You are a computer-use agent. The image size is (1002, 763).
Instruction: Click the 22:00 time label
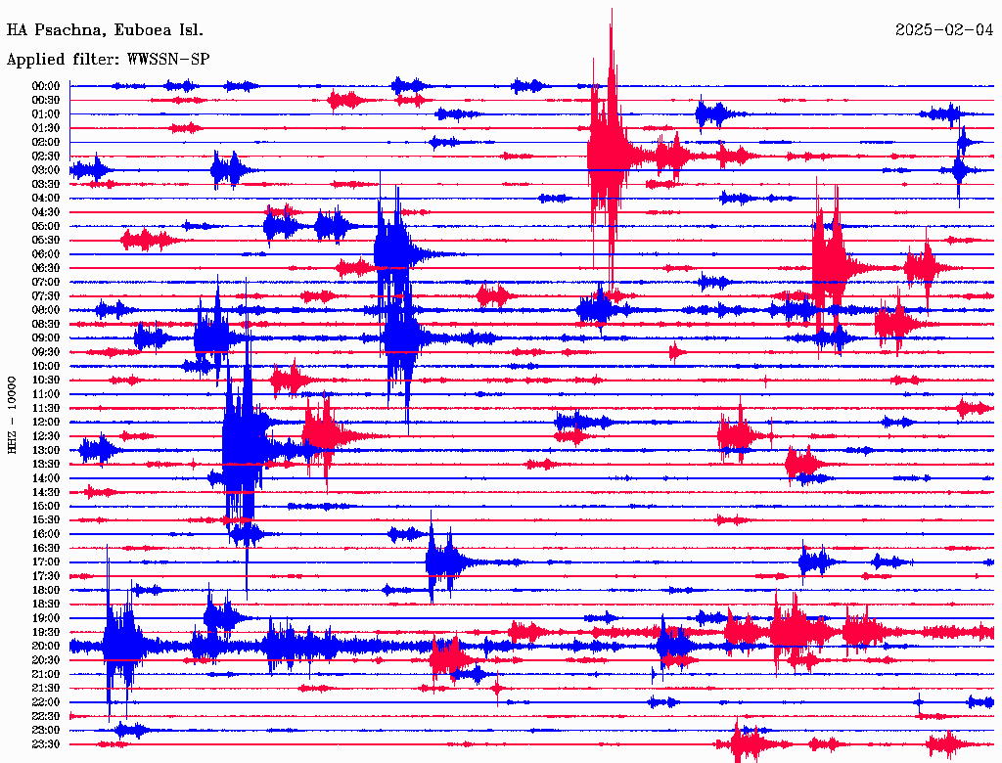click(x=46, y=702)
